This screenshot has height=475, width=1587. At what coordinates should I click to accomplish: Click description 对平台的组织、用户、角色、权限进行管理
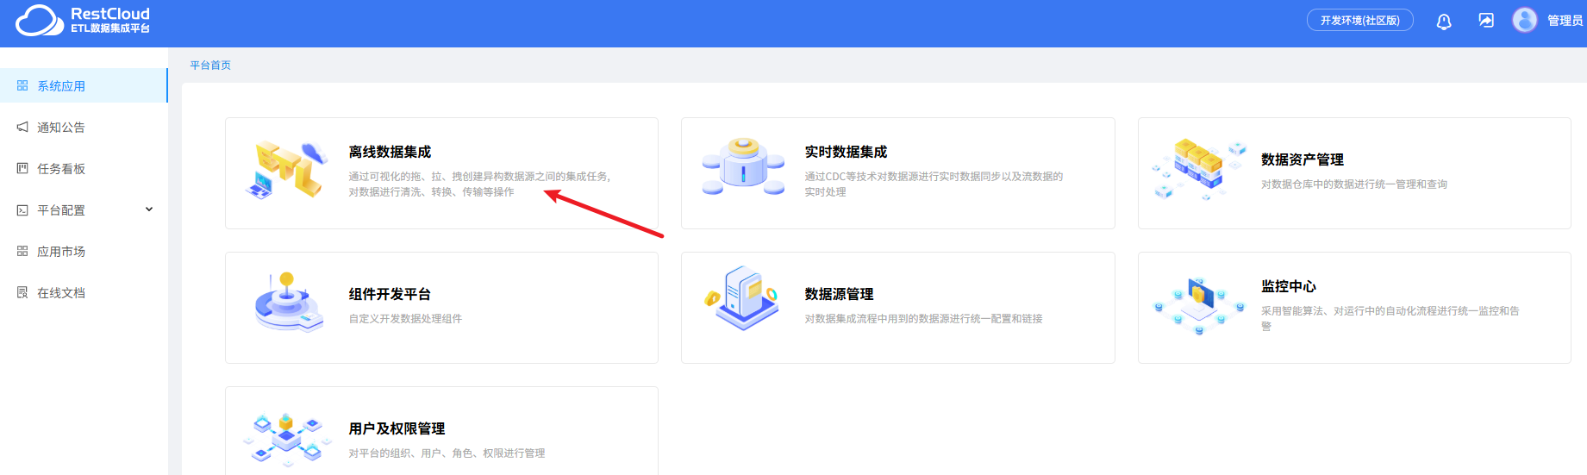[x=447, y=453]
